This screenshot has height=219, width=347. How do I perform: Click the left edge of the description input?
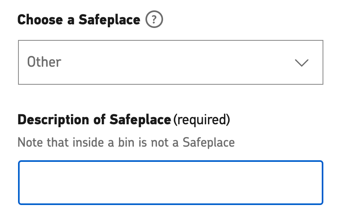(x=24, y=183)
